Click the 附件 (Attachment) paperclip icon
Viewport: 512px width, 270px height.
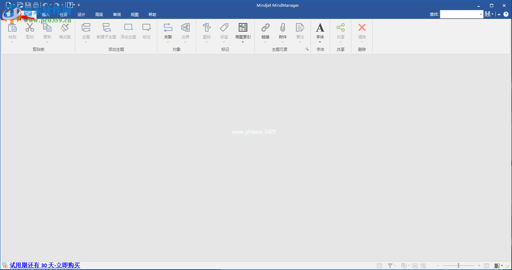(283, 27)
